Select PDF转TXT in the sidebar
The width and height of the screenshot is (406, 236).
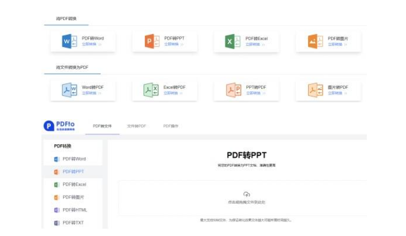(x=73, y=223)
